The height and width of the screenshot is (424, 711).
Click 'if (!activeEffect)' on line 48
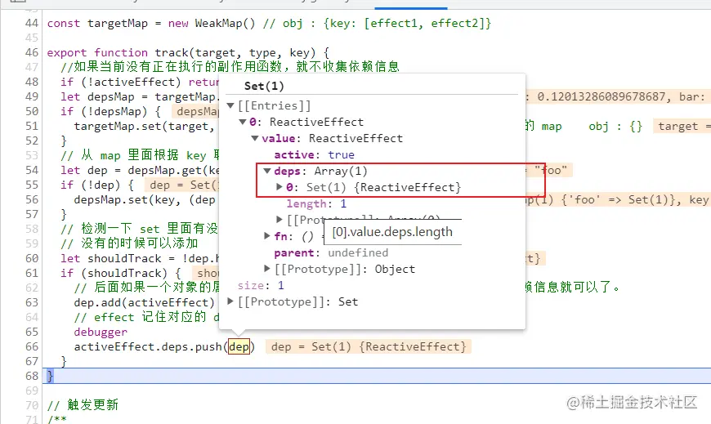(x=121, y=82)
